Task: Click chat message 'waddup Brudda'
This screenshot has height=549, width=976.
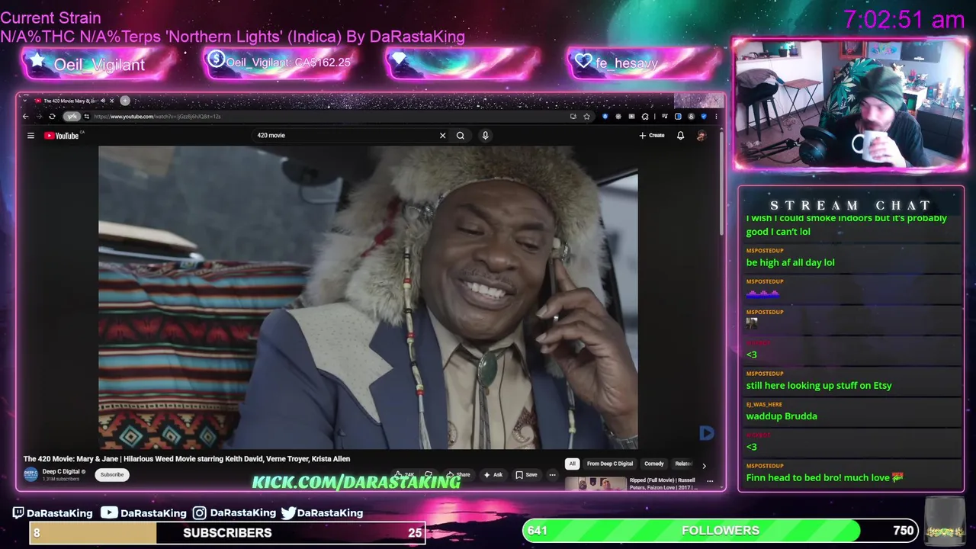Action: click(782, 416)
